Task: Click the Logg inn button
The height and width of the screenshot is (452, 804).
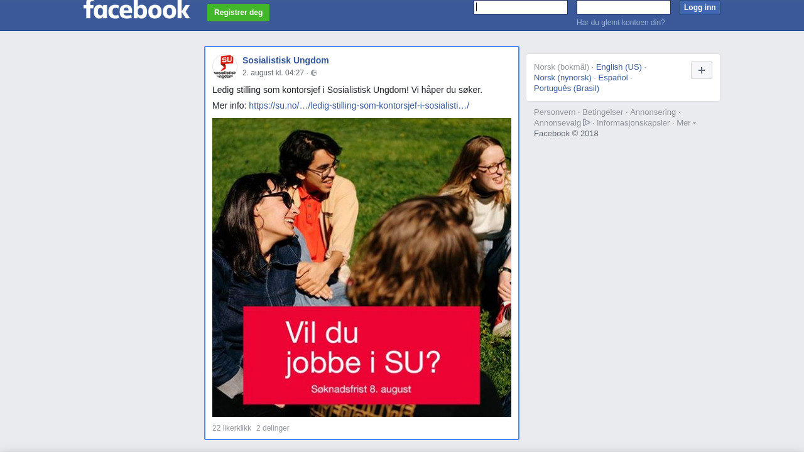Action: (700, 8)
